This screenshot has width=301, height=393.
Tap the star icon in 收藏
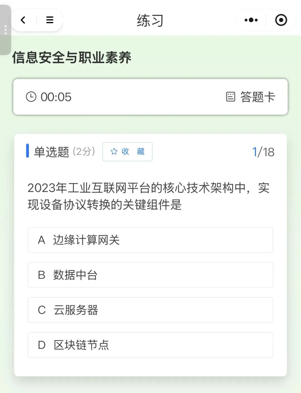point(114,151)
